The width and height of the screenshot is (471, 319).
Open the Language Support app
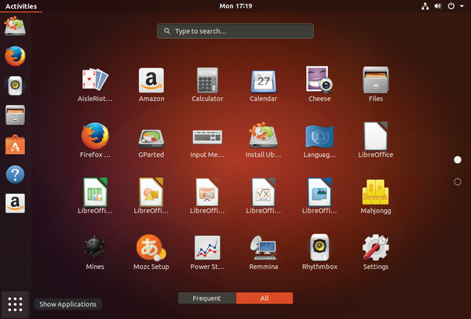[x=319, y=140]
